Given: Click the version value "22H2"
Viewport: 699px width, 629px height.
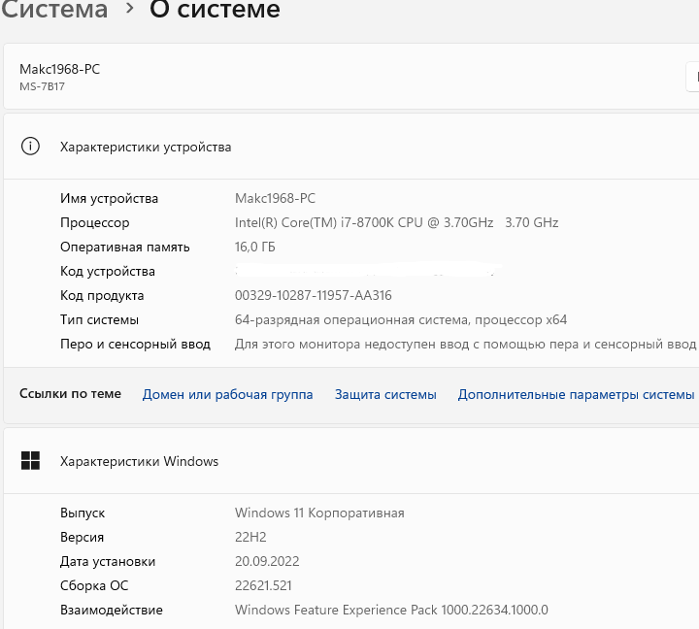Looking at the screenshot, I should tap(250, 537).
